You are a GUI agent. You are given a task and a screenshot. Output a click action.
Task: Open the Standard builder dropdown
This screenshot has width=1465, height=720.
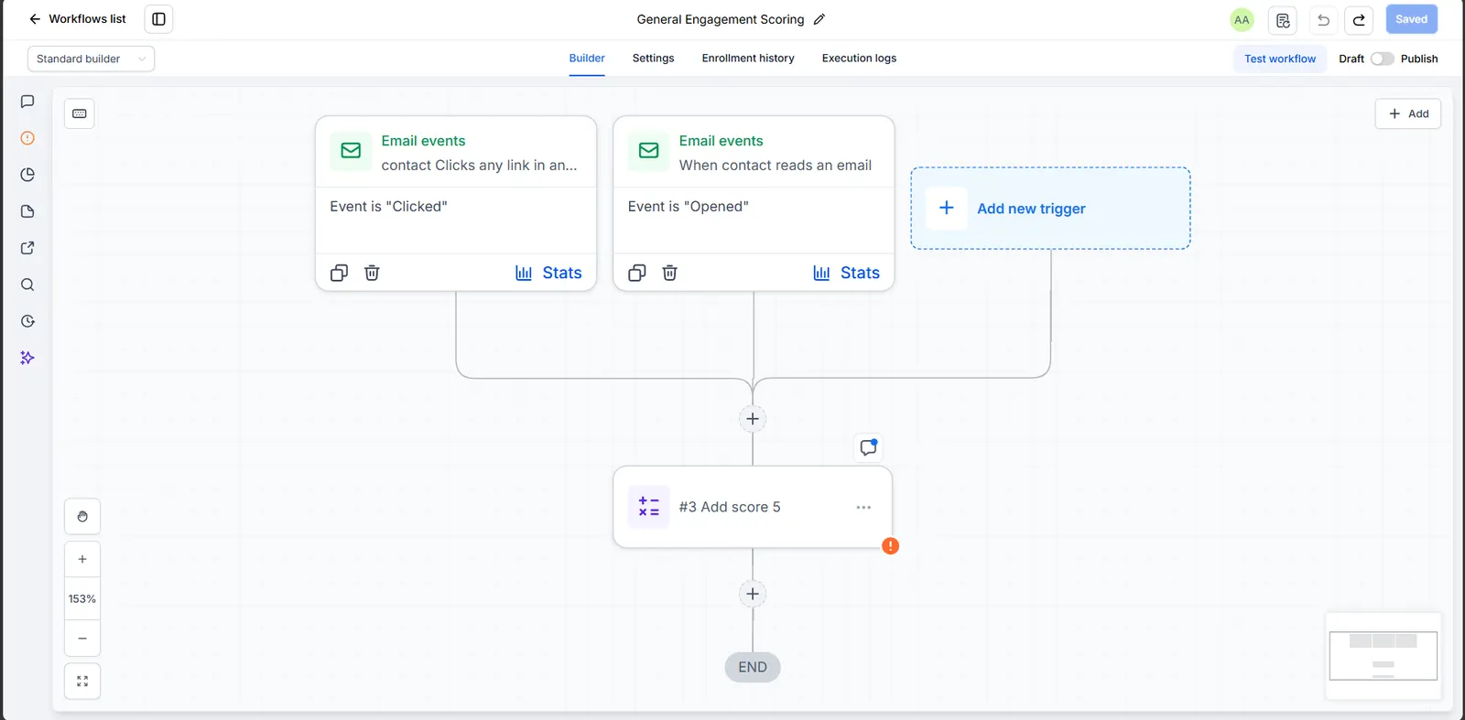(91, 59)
